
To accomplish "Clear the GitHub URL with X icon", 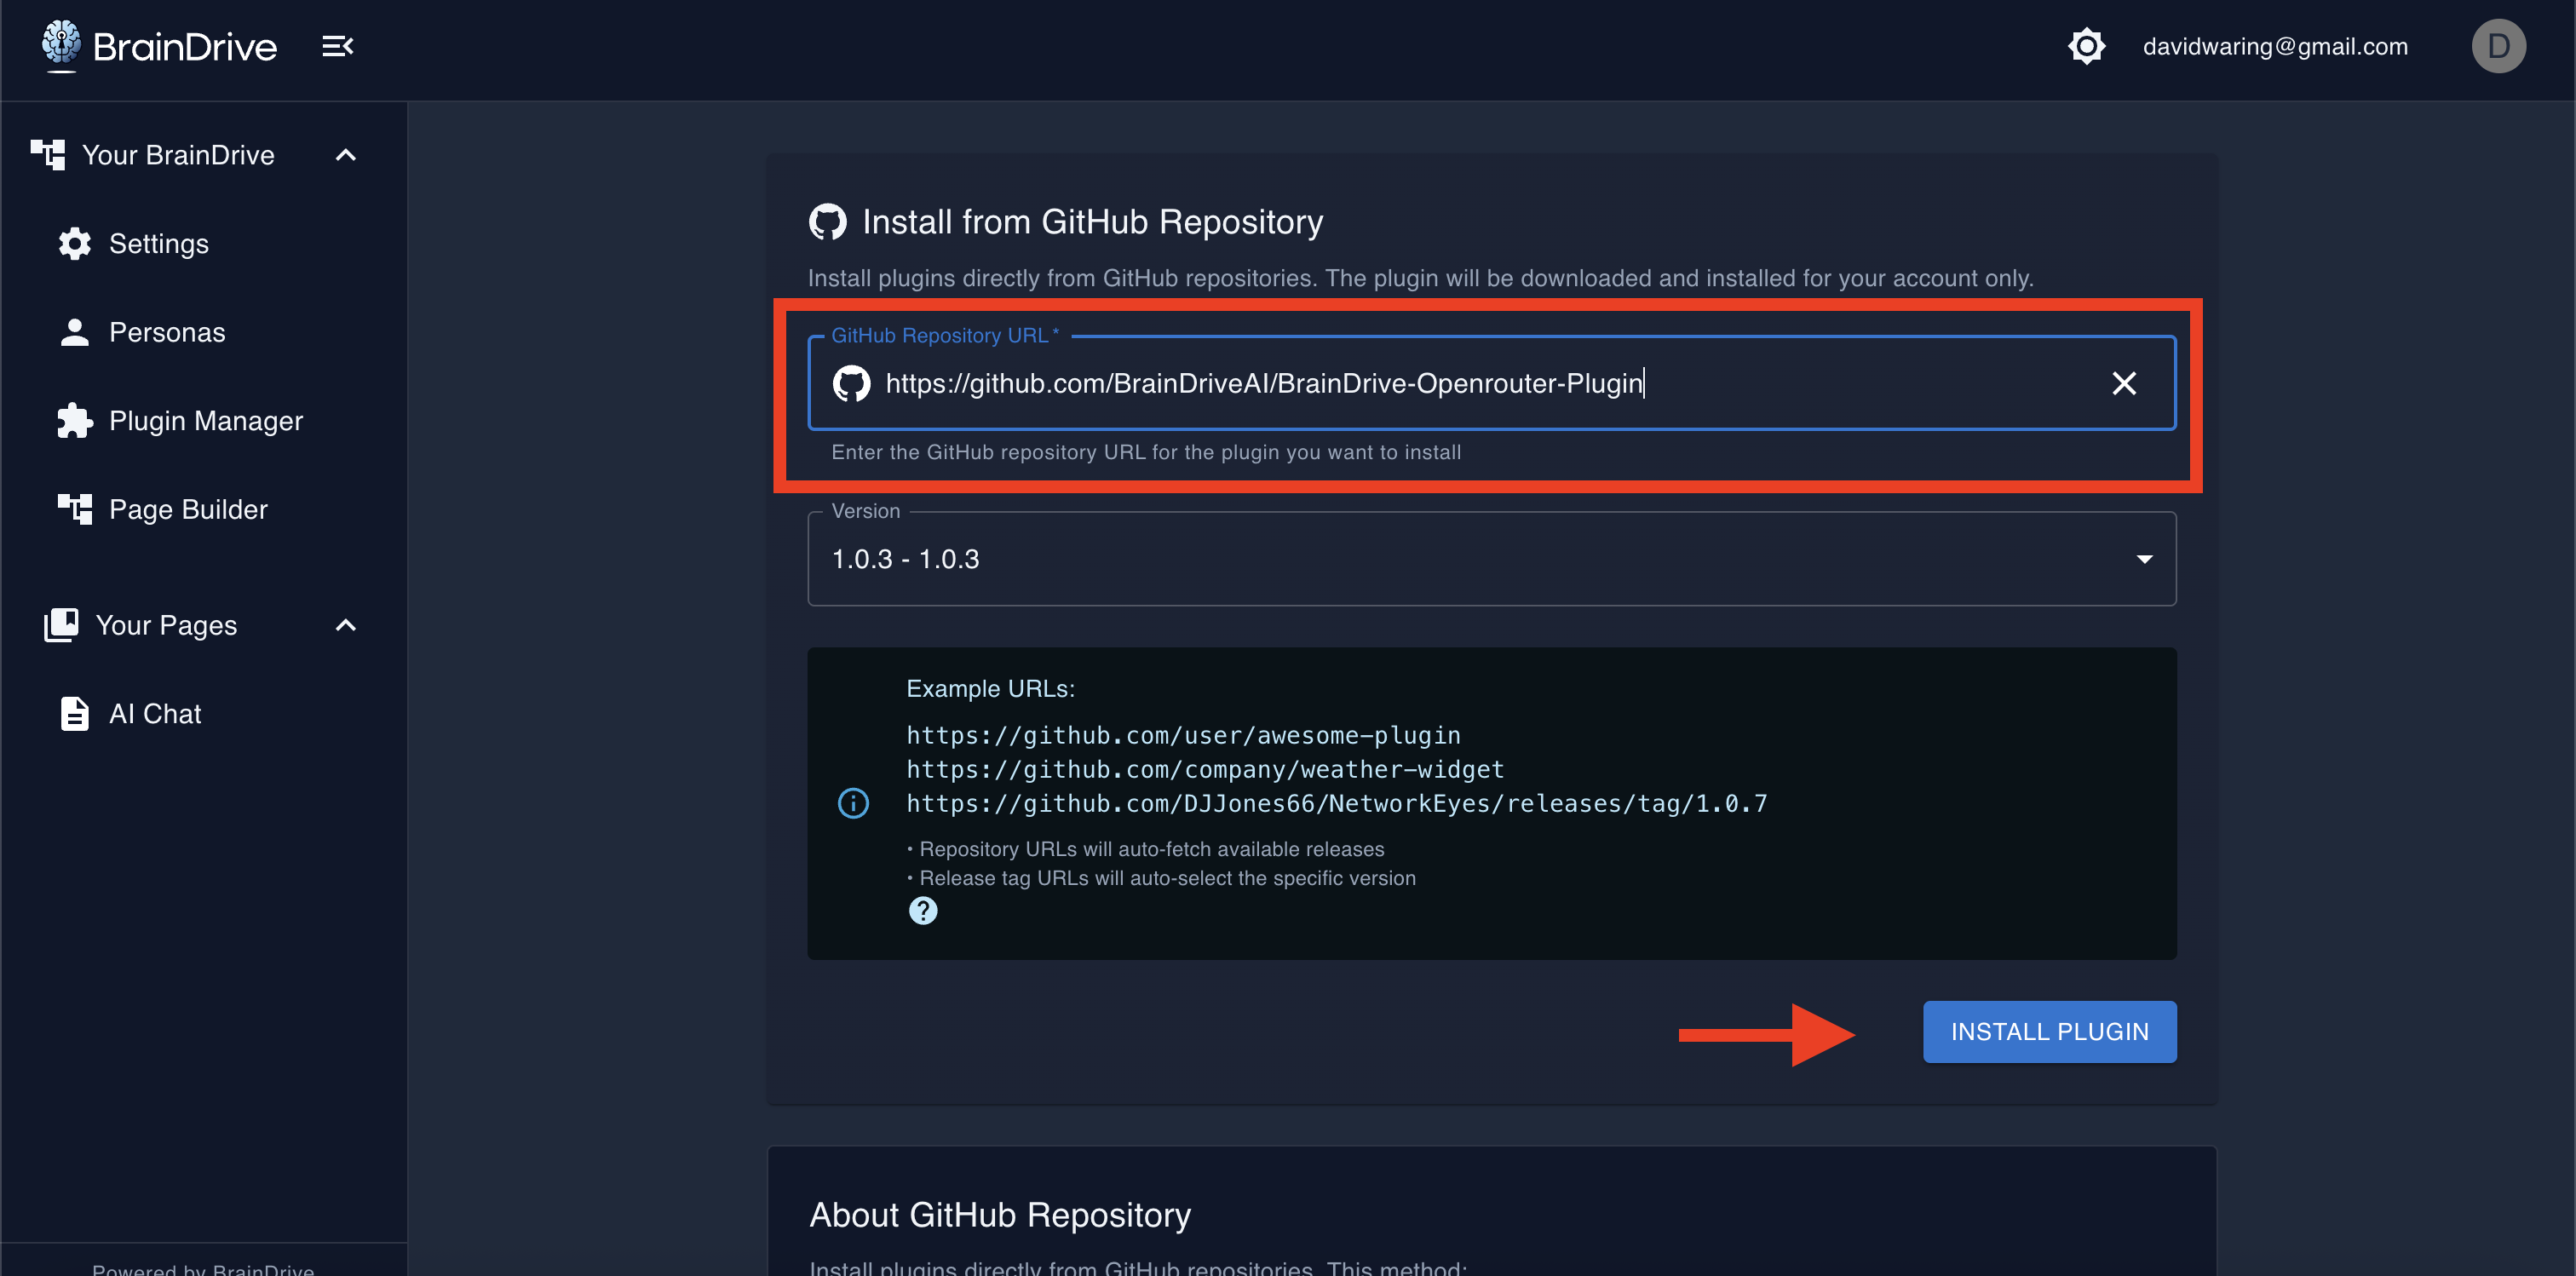I will [x=2123, y=383].
